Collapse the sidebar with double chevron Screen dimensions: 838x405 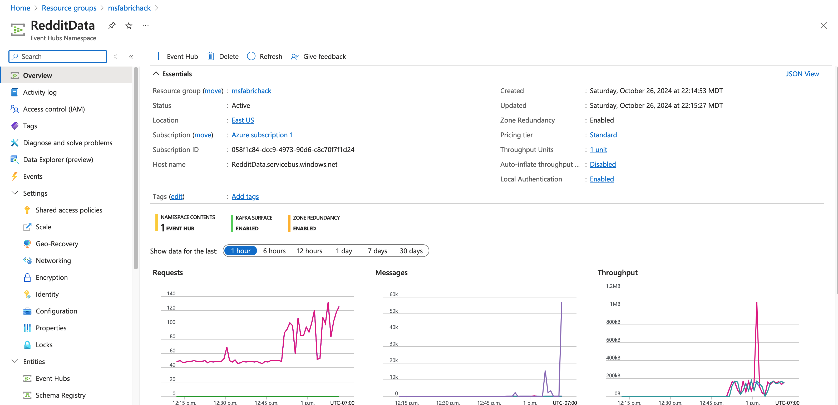coord(131,57)
